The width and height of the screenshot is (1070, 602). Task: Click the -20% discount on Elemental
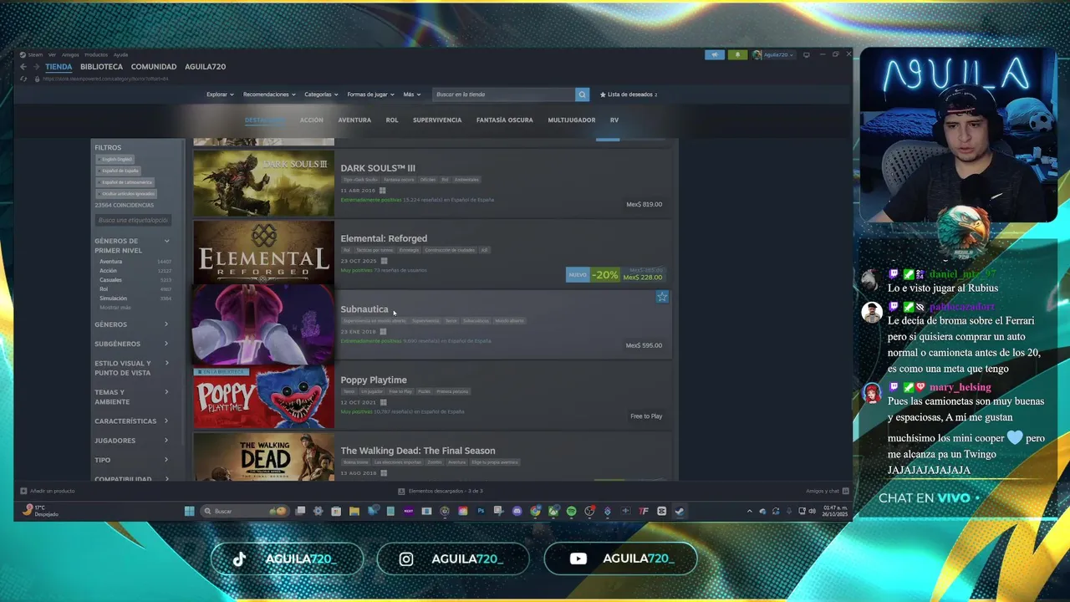(604, 275)
